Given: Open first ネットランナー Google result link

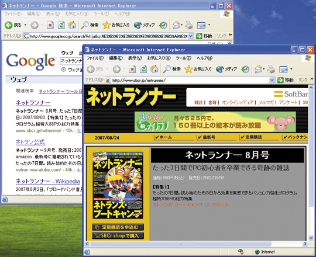Looking at the screenshot, I should (x=33, y=103).
